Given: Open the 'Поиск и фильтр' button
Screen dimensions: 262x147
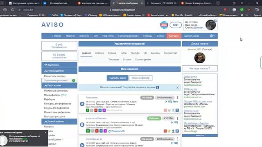Looking at the screenshot, I should [140, 78].
